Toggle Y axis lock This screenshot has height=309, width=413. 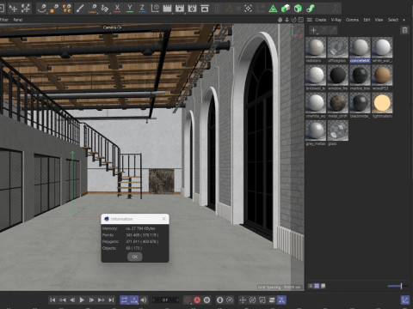(x=130, y=9)
